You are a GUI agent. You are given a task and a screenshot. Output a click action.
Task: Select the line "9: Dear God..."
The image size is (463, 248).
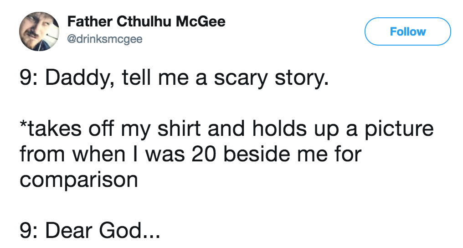pos(90,232)
